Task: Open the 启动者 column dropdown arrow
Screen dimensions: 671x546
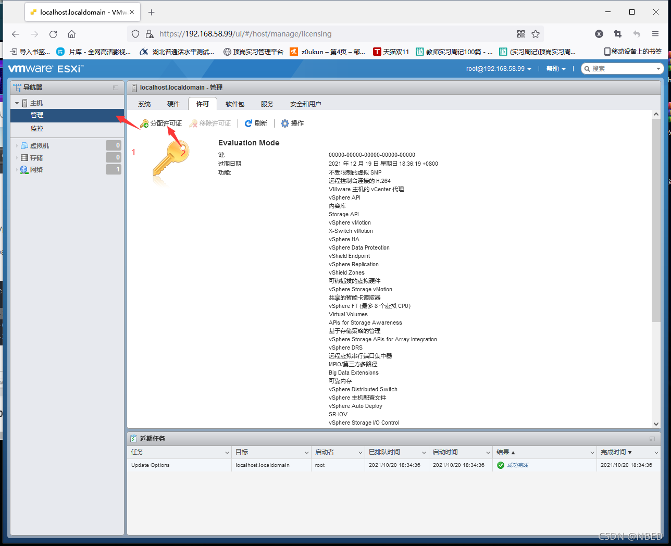Action: (x=361, y=453)
